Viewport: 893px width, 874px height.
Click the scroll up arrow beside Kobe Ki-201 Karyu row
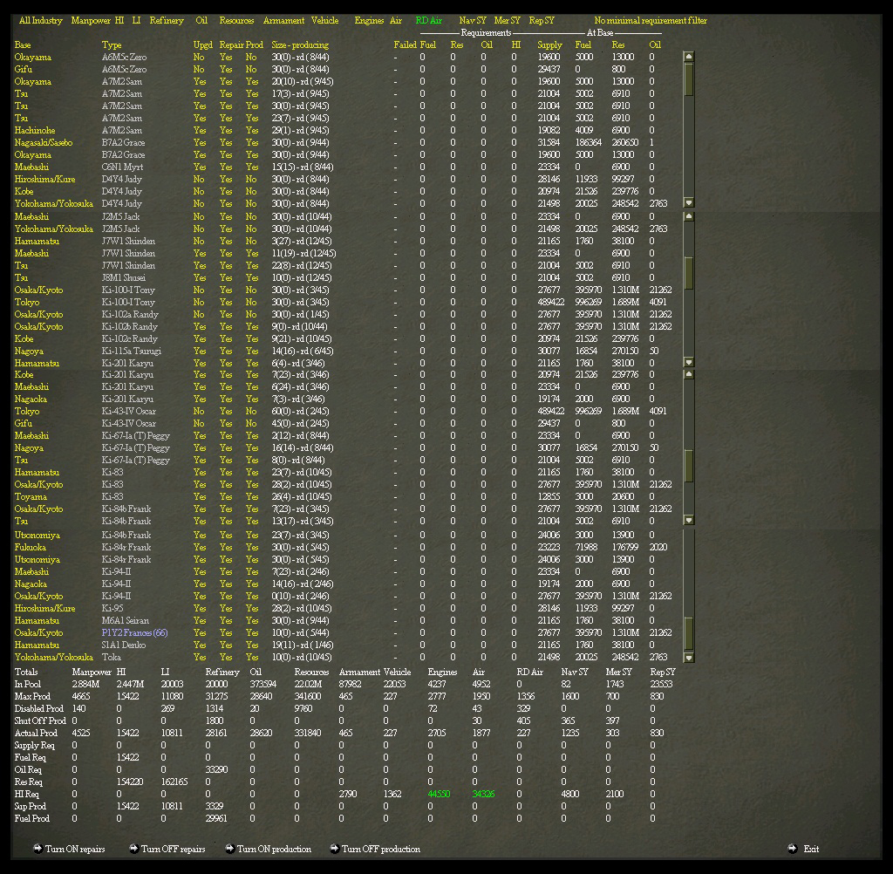point(689,374)
